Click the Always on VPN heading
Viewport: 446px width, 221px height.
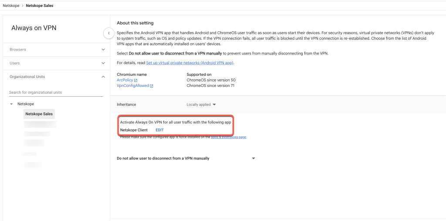[34, 28]
